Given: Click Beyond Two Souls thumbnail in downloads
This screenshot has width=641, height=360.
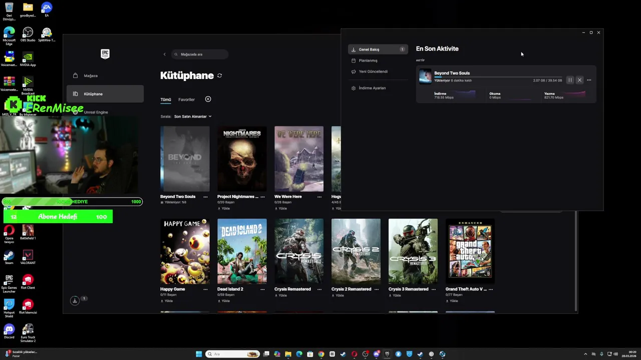Looking at the screenshot, I should (425, 76).
